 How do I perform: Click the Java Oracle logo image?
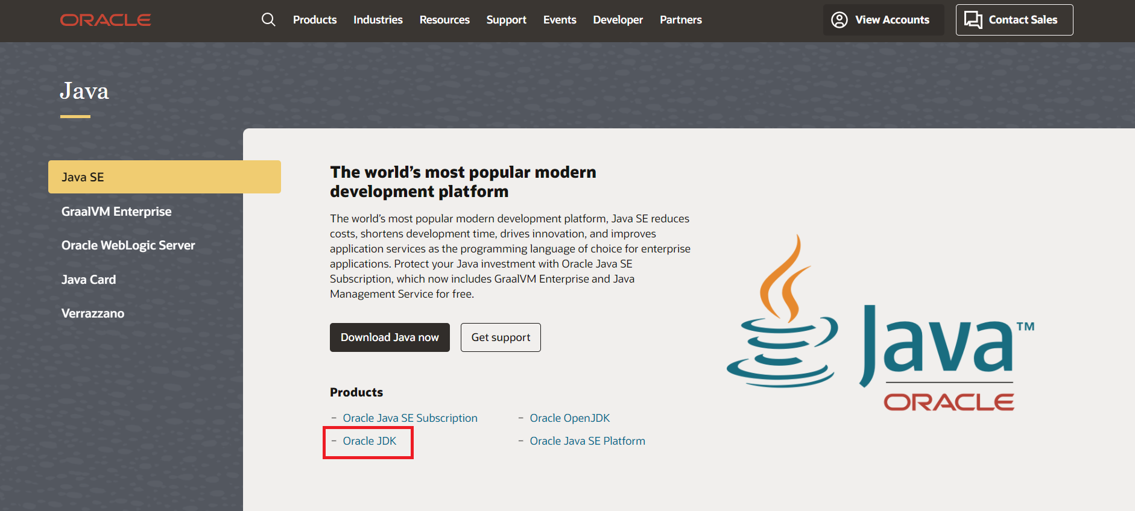(880, 323)
